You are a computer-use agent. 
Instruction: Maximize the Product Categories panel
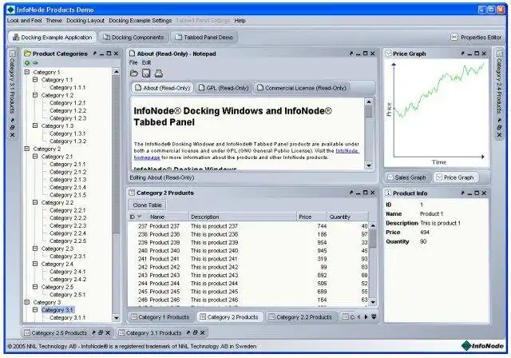(x=109, y=54)
